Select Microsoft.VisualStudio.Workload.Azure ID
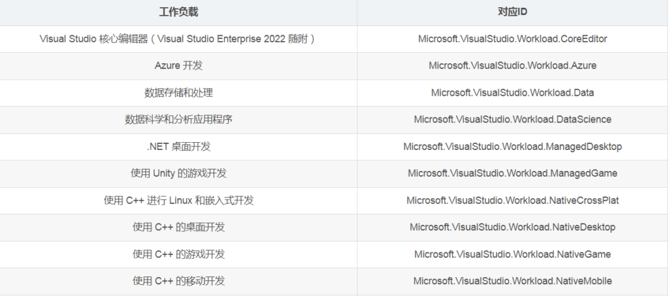The height and width of the screenshot is (296, 669). pyautogui.click(x=512, y=66)
